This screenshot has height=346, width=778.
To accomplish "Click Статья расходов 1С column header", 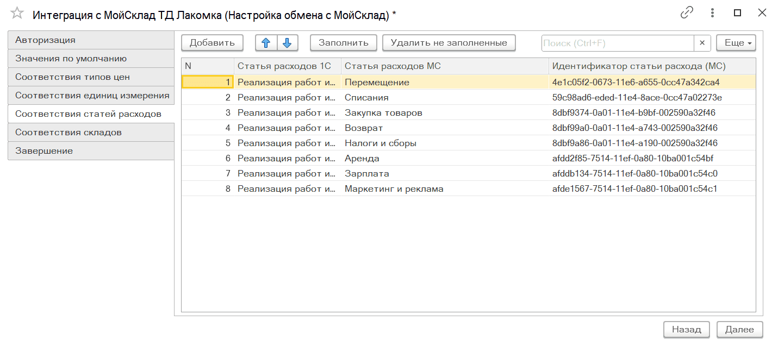I will (x=288, y=66).
